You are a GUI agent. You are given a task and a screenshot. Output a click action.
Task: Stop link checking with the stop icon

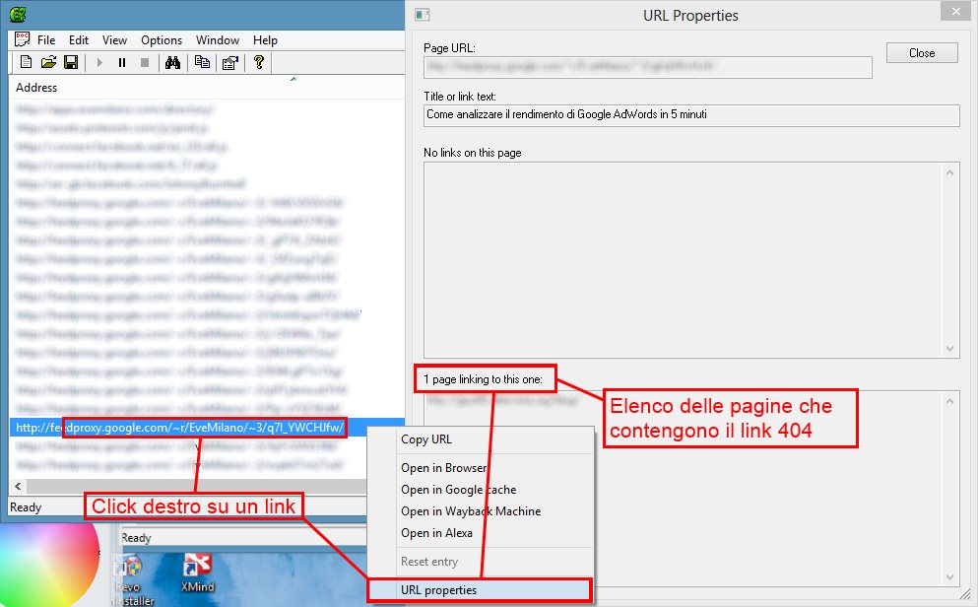tap(145, 62)
